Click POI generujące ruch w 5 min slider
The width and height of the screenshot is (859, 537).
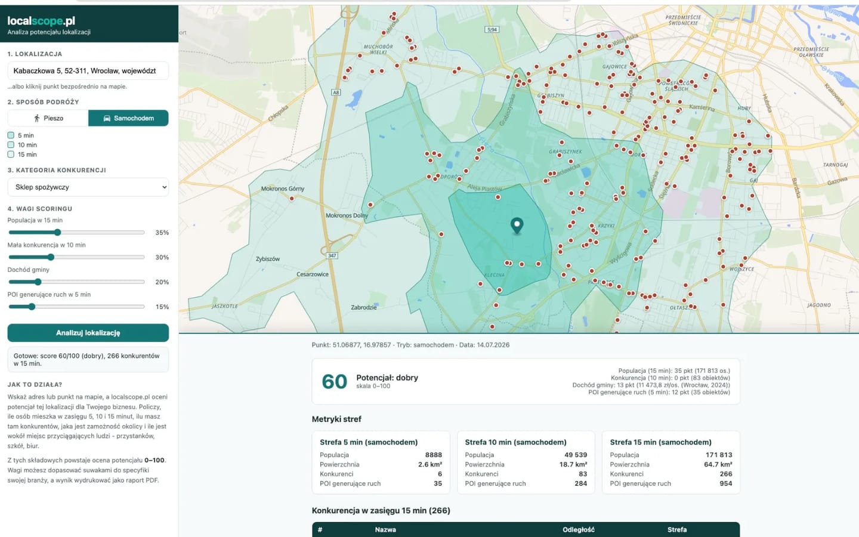(76, 307)
